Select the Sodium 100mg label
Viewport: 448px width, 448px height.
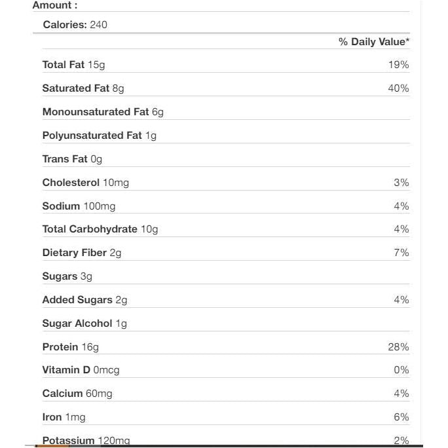[x=79, y=206]
